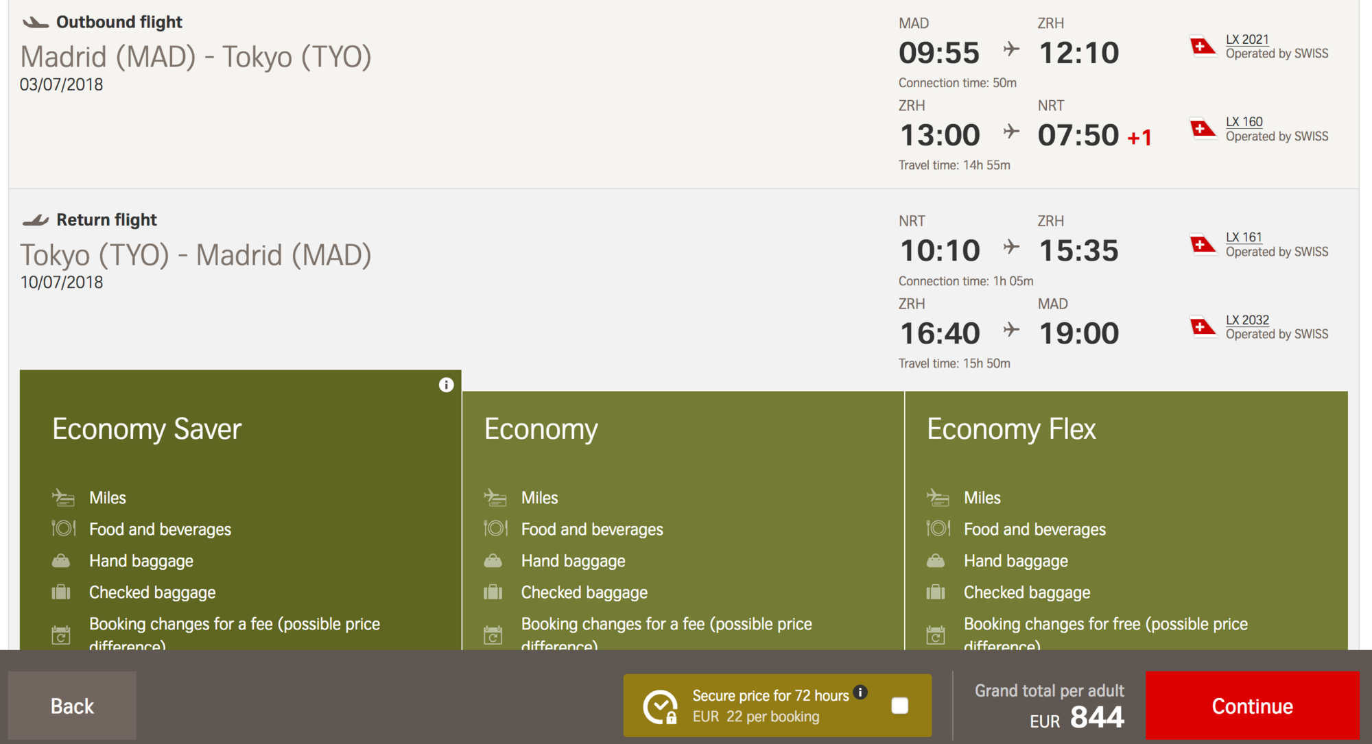Open flight LX 2021 details link
Viewport: 1372px width, 744px height.
pyautogui.click(x=1247, y=39)
